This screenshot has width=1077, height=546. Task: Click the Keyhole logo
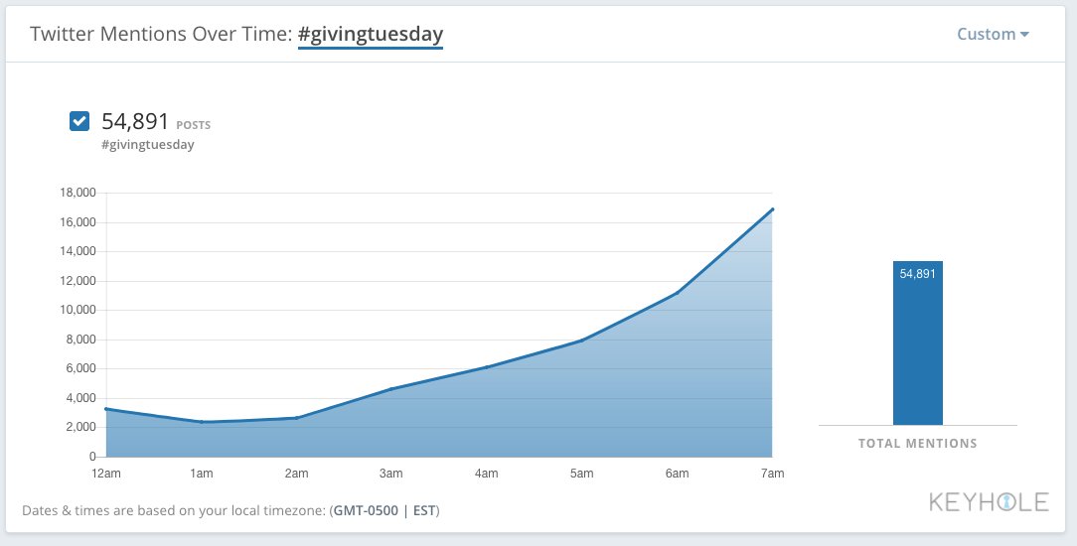point(990,502)
